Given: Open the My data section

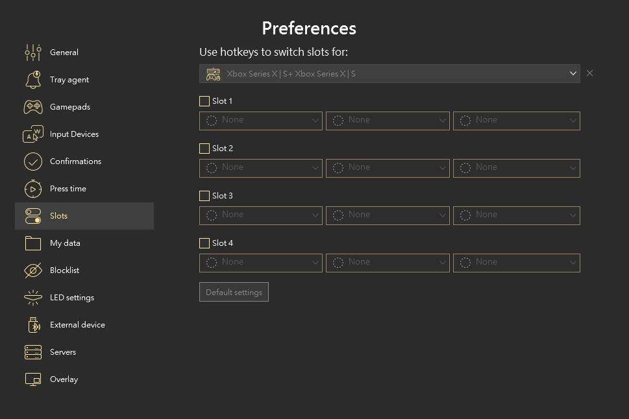Looking at the screenshot, I should (x=65, y=243).
